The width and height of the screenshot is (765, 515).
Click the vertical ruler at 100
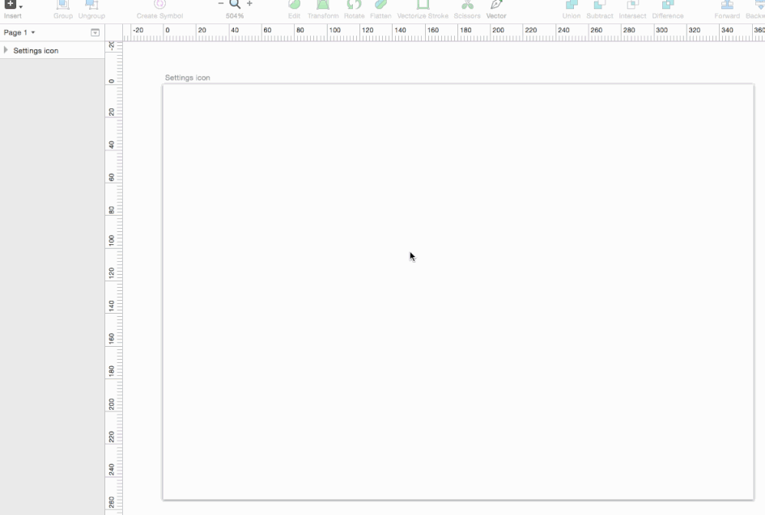point(112,240)
